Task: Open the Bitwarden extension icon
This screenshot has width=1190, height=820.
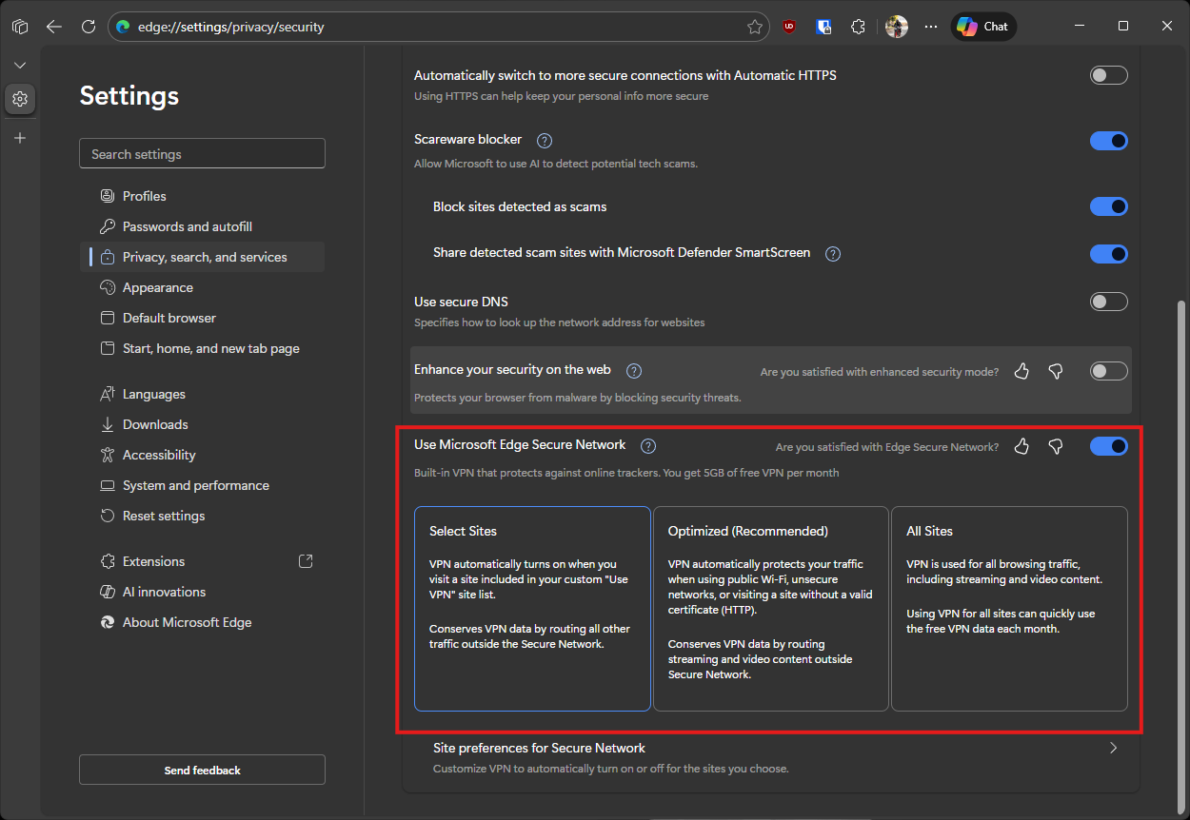Action: pyautogui.click(x=824, y=27)
